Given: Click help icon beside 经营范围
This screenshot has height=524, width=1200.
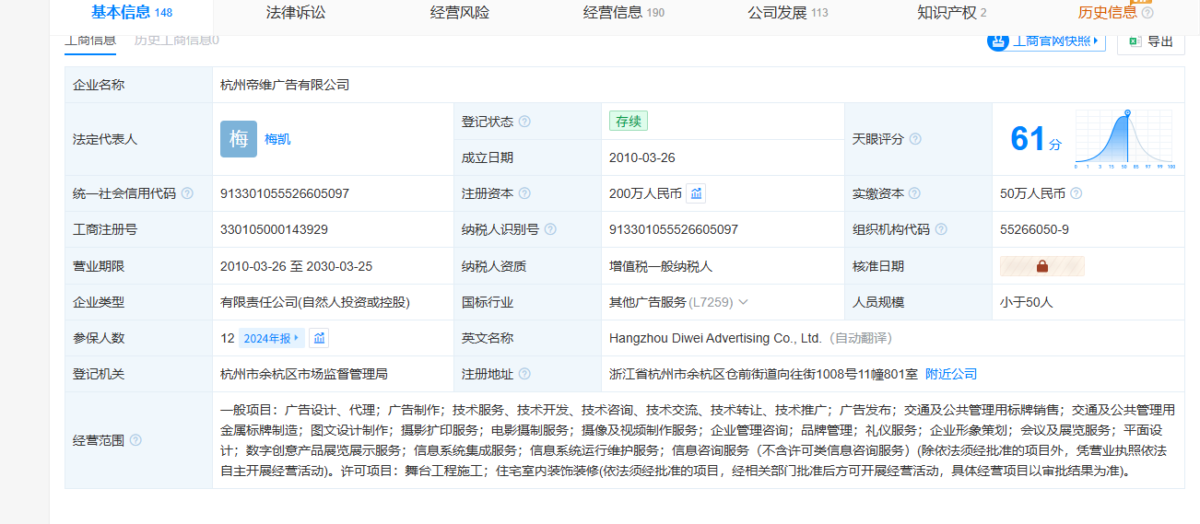Looking at the screenshot, I should (x=135, y=440).
